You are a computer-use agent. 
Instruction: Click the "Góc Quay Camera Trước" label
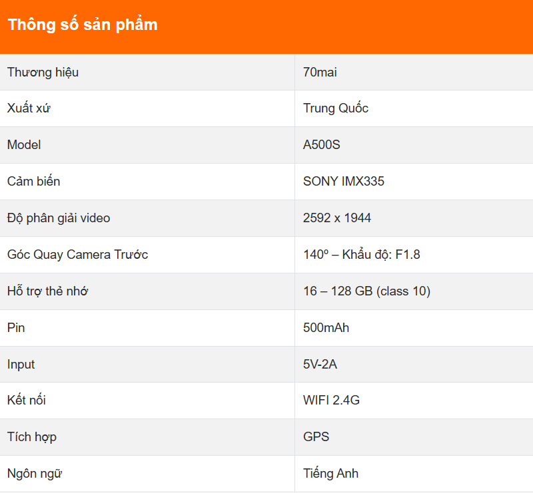[77, 255]
